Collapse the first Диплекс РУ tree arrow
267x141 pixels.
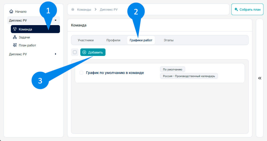tap(56, 20)
